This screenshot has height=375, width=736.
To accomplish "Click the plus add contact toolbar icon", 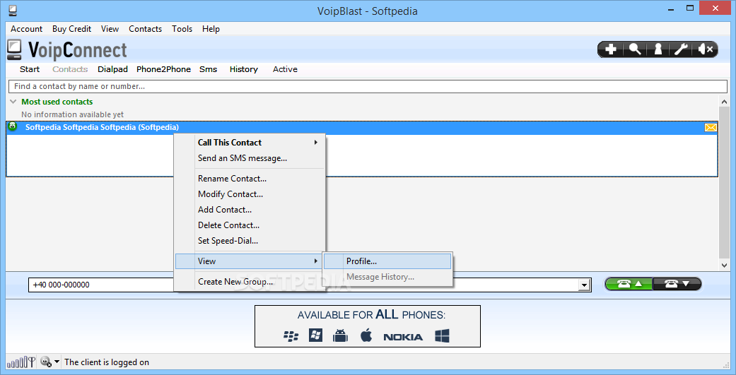I will pos(610,49).
